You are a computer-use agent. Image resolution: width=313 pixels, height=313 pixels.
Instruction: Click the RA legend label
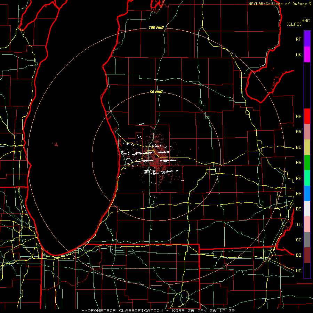pos(299,178)
